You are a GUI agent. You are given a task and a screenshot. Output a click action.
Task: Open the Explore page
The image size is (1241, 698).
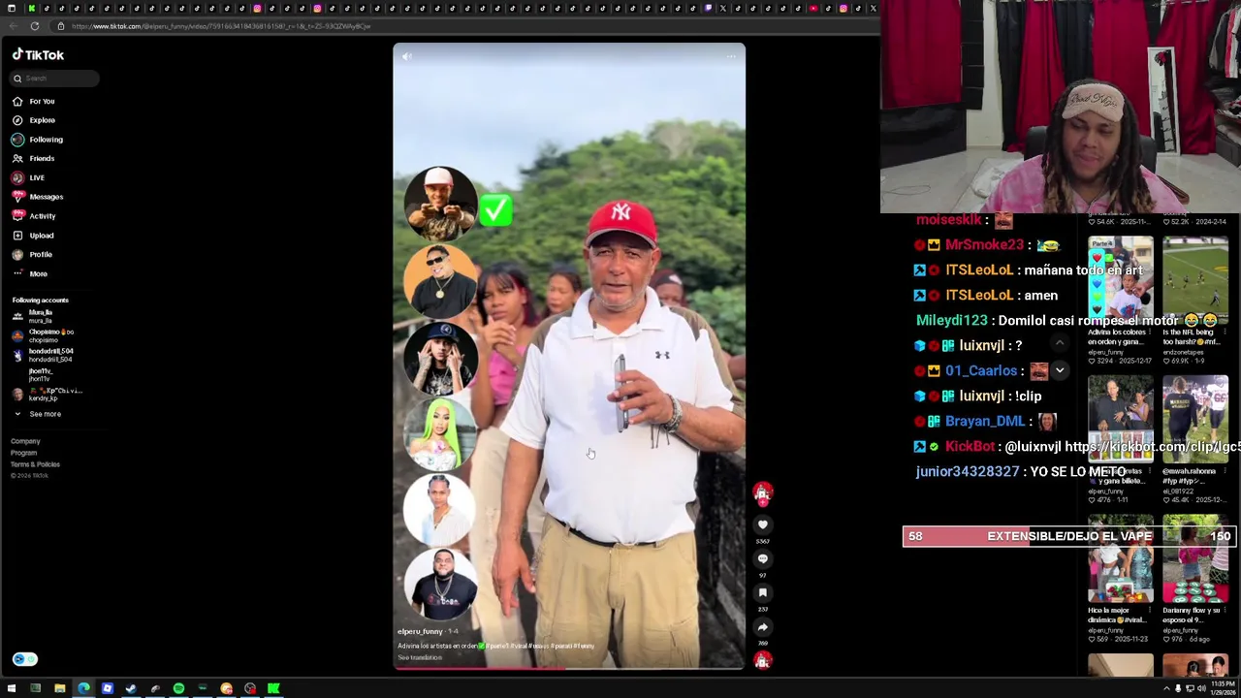(34, 120)
